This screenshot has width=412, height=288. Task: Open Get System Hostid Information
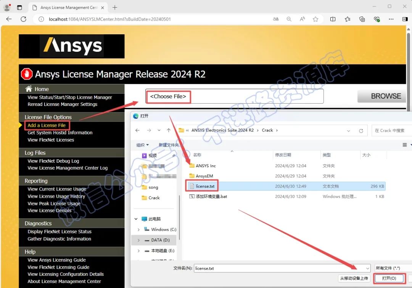point(60,133)
